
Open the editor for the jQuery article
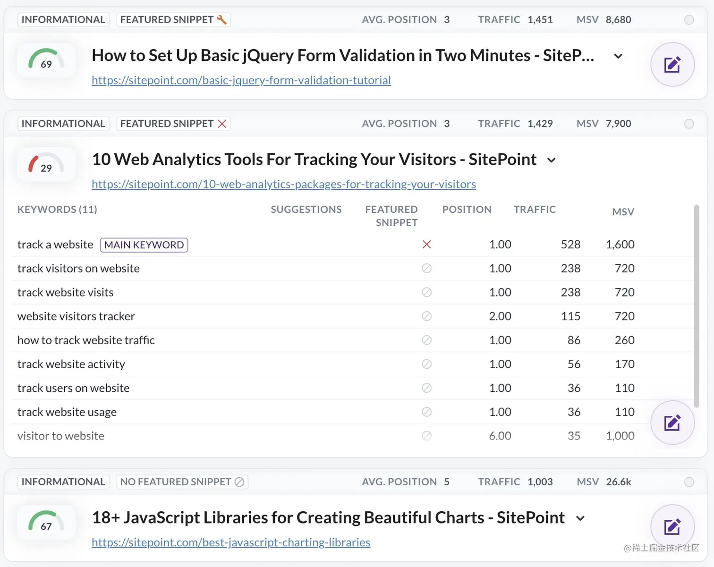tap(672, 65)
